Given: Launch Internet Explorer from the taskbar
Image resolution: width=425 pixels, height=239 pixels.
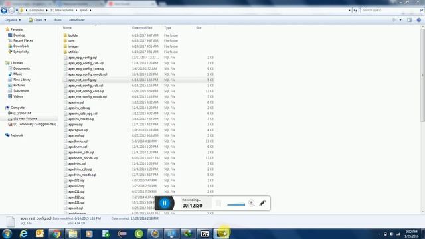Looking at the screenshot, I should click(x=24, y=234).
